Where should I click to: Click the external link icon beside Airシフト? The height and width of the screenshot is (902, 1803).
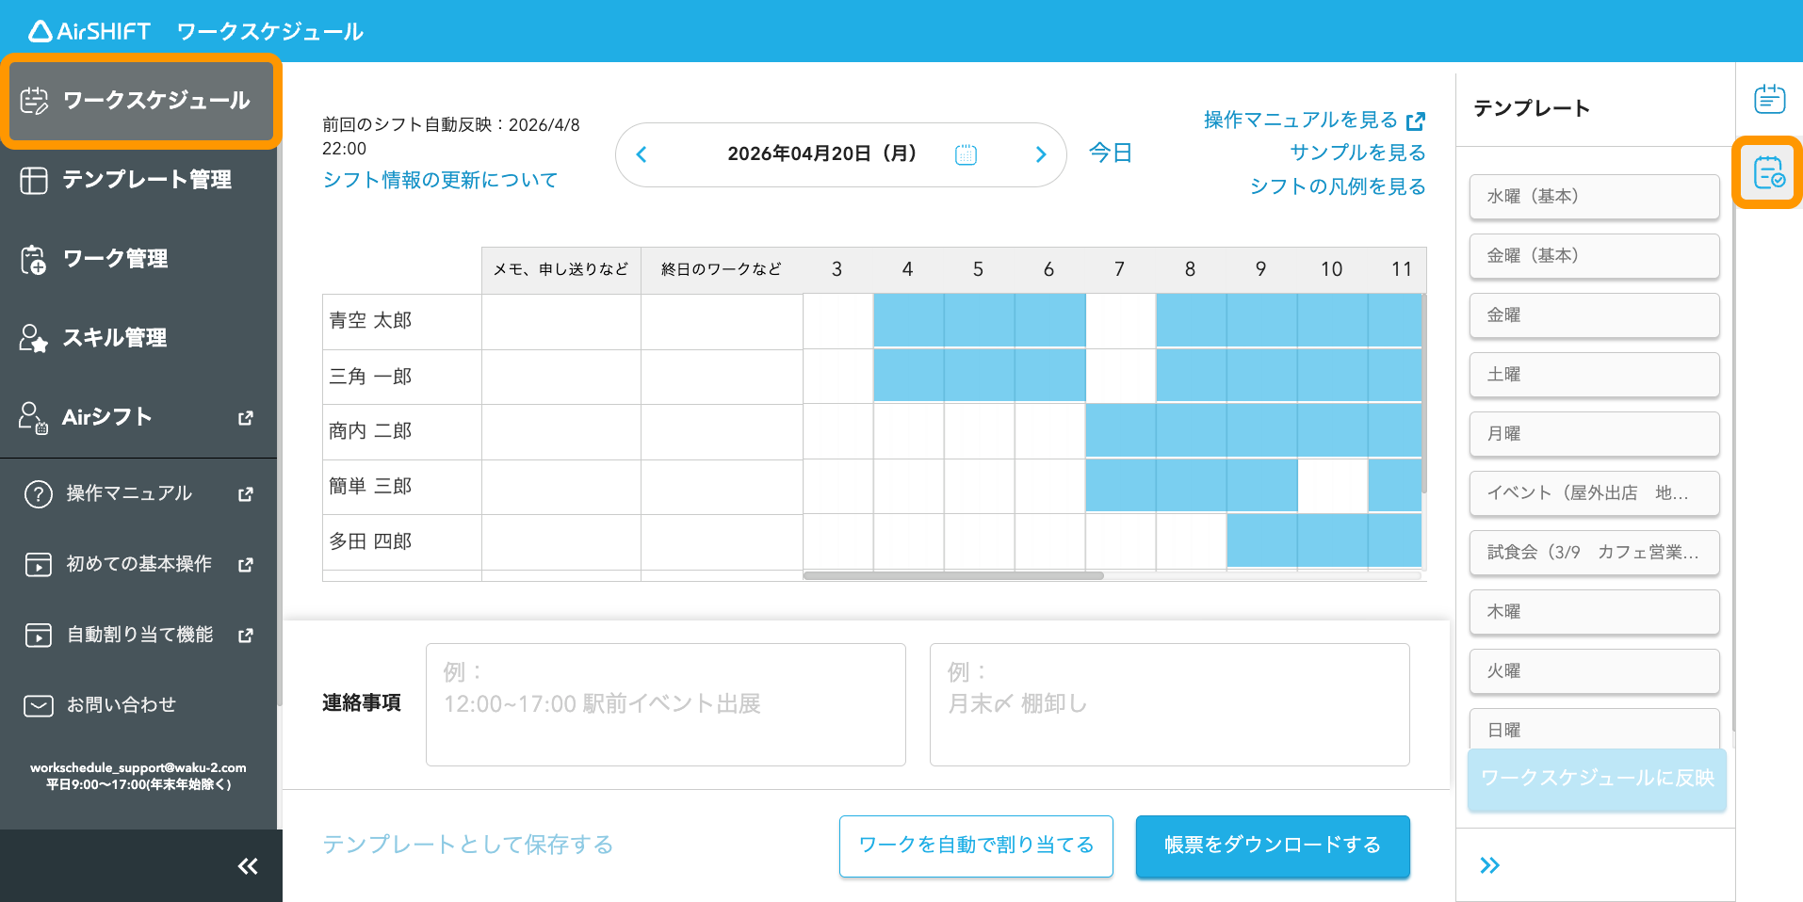tap(246, 418)
